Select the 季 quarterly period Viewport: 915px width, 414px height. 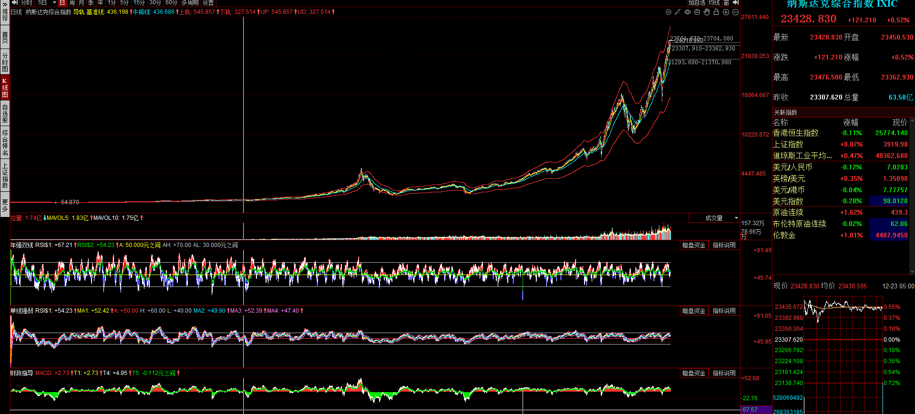pos(91,3)
